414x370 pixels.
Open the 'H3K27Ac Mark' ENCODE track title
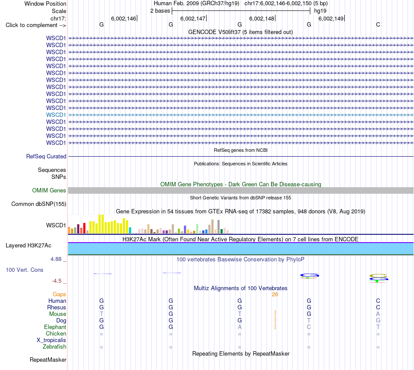241,239
